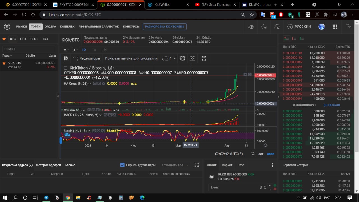Image resolution: width=359 pixels, height=202 pixels.
Task: Log out using the exit icon
Action: click(348, 27)
